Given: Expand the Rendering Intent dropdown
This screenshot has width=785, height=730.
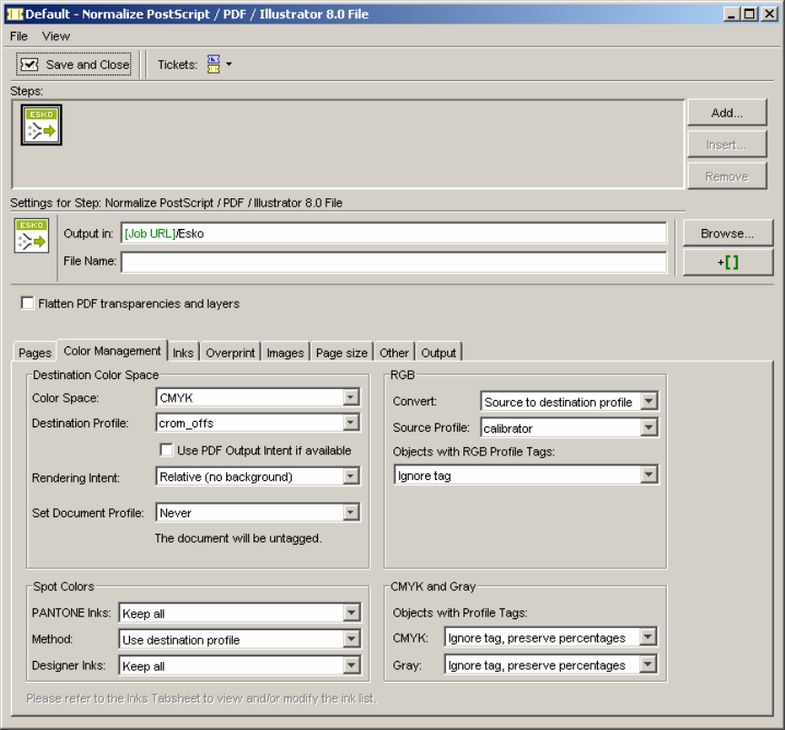Looking at the screenshot, I should tap(351, 476).
